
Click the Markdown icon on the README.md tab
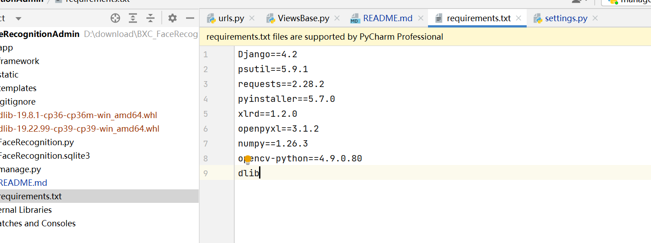point(355,18)
